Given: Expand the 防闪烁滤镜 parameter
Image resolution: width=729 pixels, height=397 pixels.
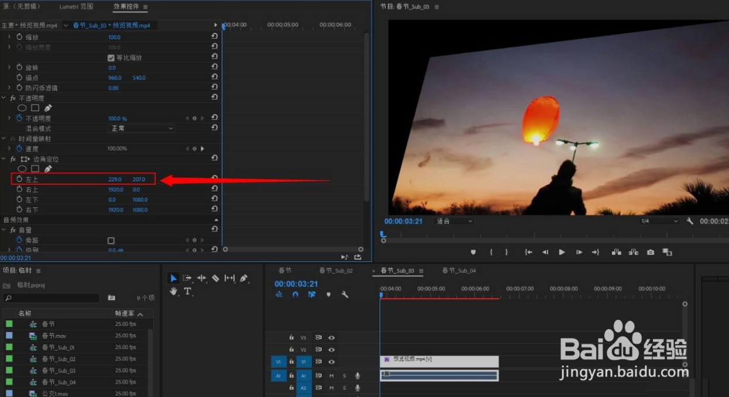Looking at the screenshot, I should point(9,88).
